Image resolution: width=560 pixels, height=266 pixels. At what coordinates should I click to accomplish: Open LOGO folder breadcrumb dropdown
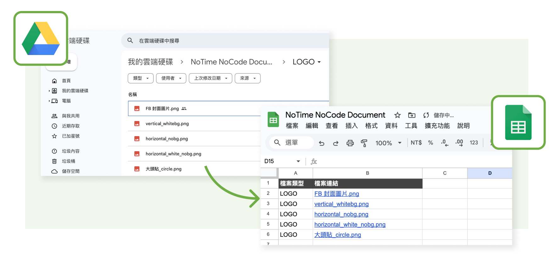click(307, 62)
